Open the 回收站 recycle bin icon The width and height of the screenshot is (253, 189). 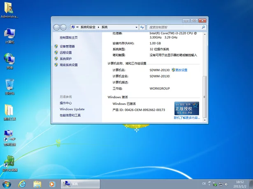coord(10,87)
